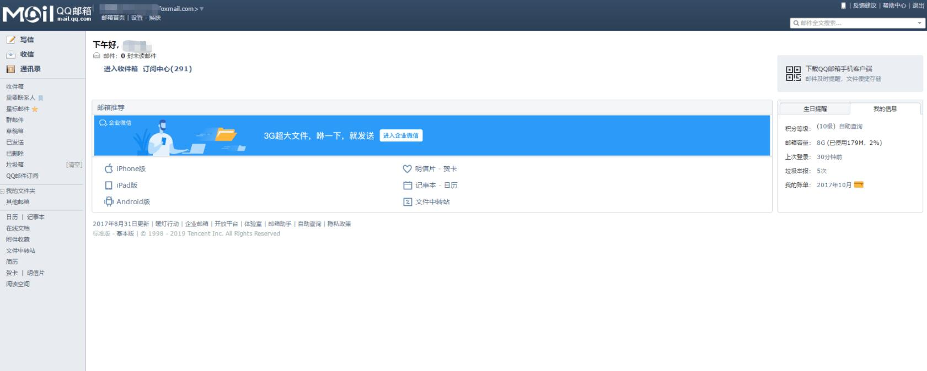
Task: Switch to the 我的信息 tab
Action: pyautogui.click(x=885, y=109)
